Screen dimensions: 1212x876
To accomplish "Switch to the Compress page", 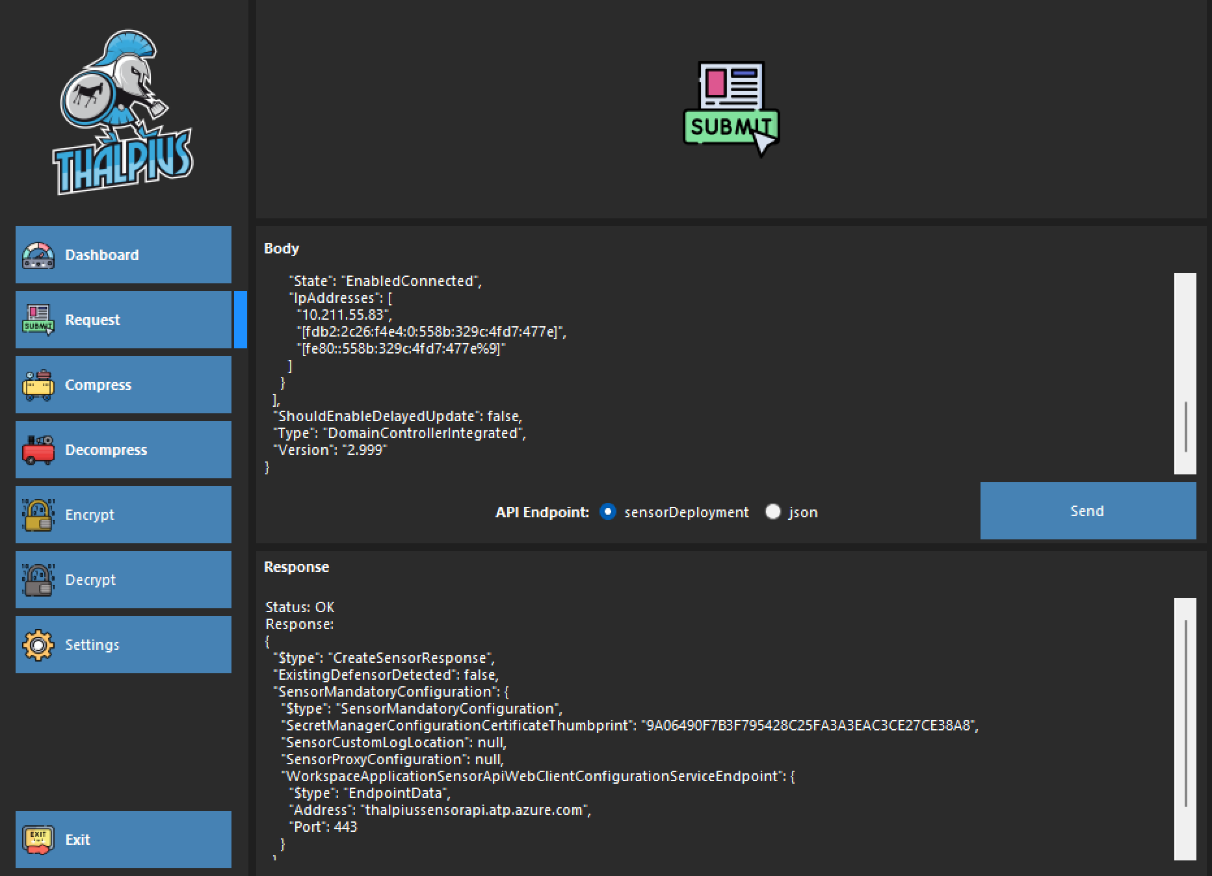I will (98, 385).
